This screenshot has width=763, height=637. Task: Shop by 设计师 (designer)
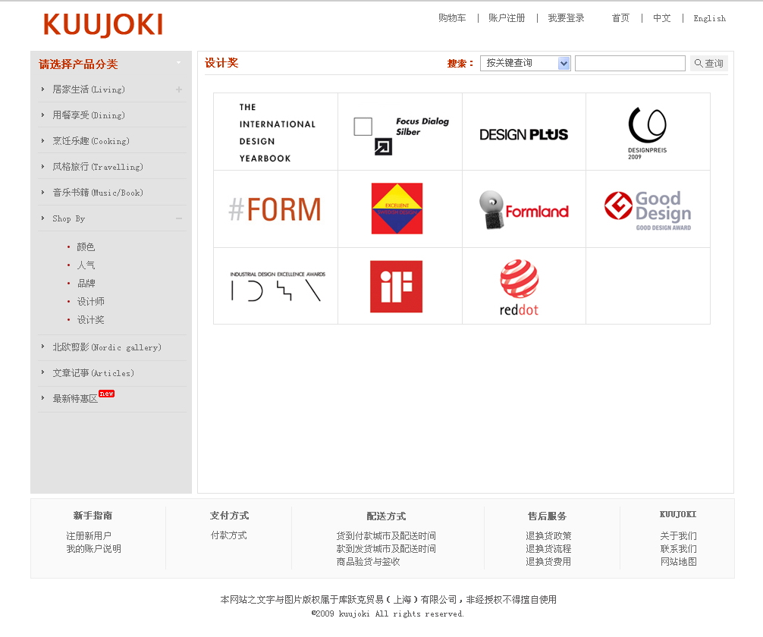tap(90, 302)
